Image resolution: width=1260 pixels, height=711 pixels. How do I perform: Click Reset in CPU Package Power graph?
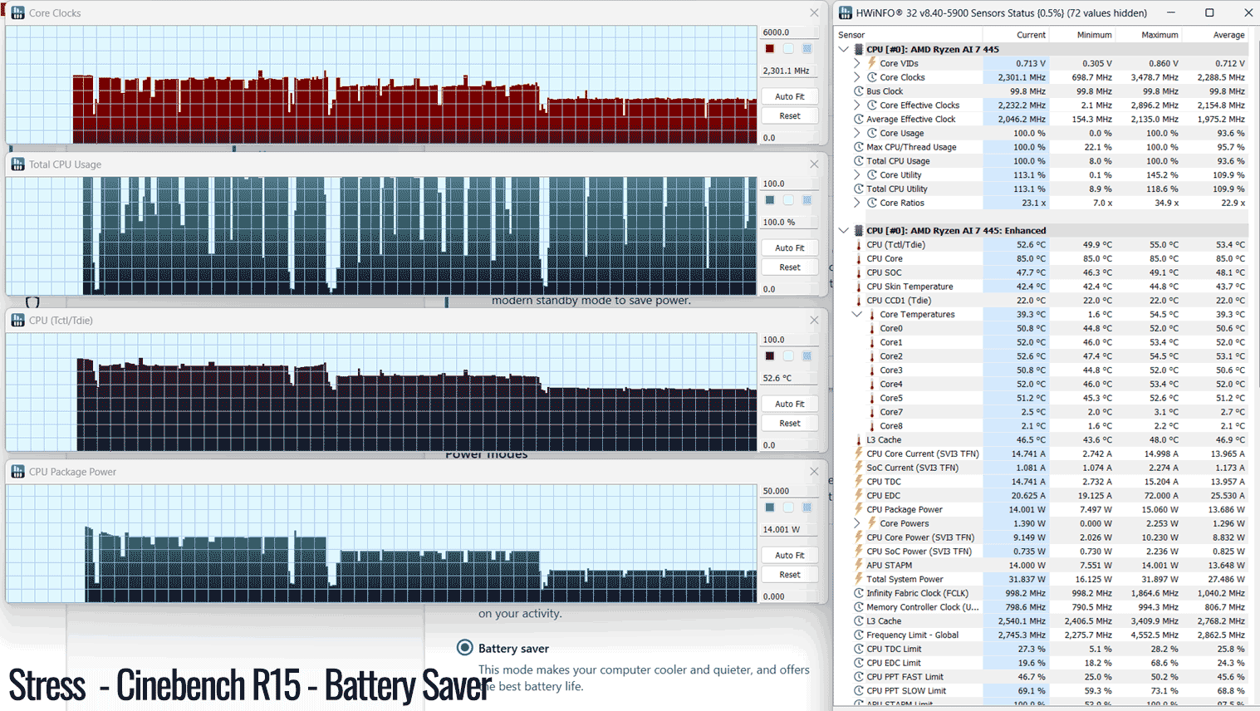coord(790,574)
